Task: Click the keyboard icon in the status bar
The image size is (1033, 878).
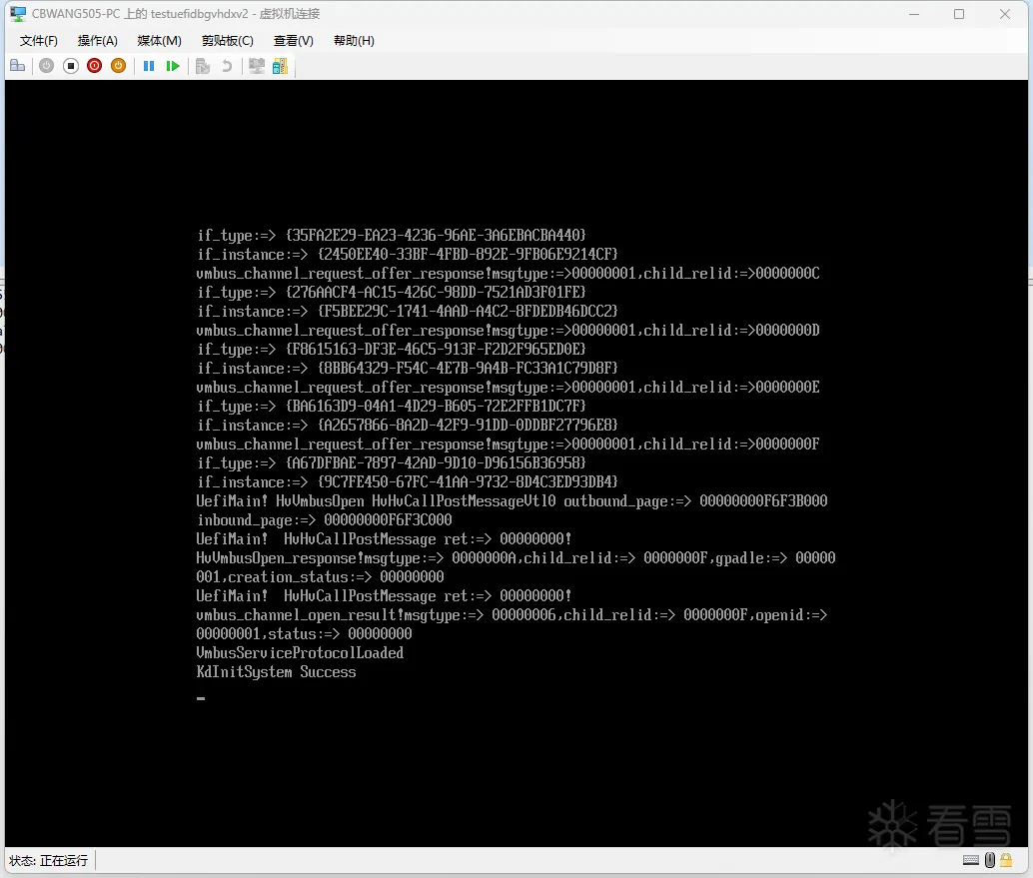Action: [x=970, y=860]
